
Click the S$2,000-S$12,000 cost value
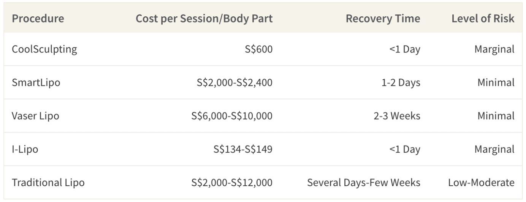pyautogui.click(x=232, y=183)
